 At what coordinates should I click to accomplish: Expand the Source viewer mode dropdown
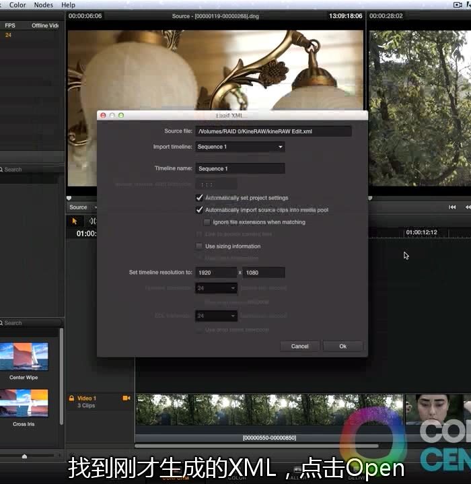click(82, 207)
